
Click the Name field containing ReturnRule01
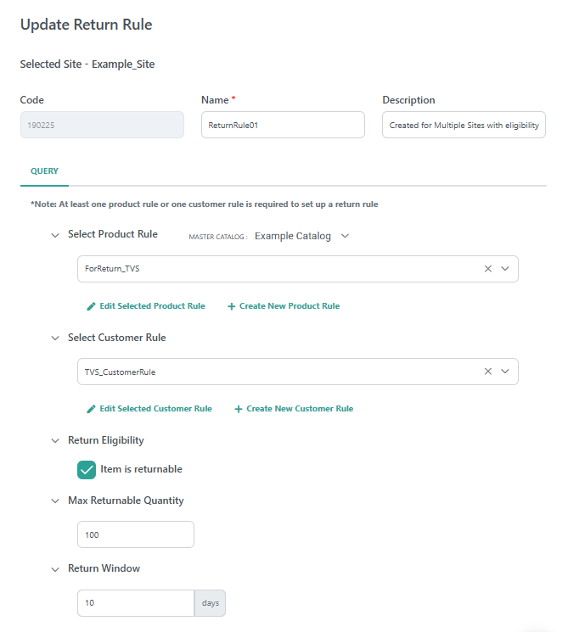pos(283,125)
